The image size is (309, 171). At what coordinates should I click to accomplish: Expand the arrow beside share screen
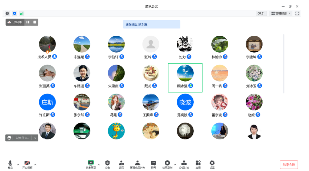click(99, 164)
